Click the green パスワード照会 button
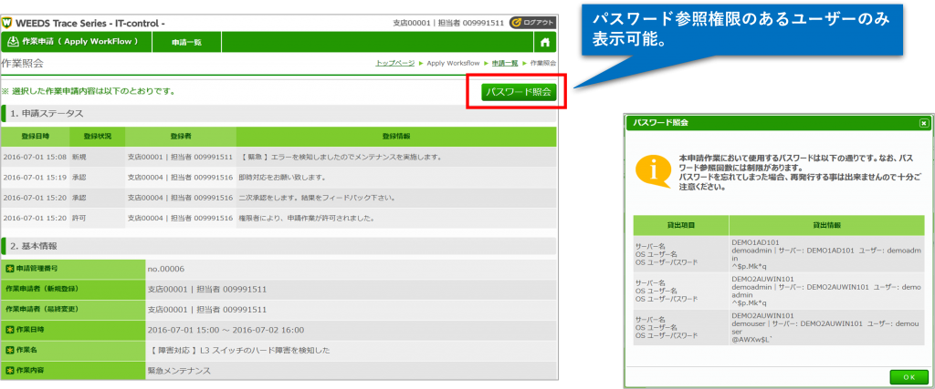The image size is (935, 389). pos(518,92)
